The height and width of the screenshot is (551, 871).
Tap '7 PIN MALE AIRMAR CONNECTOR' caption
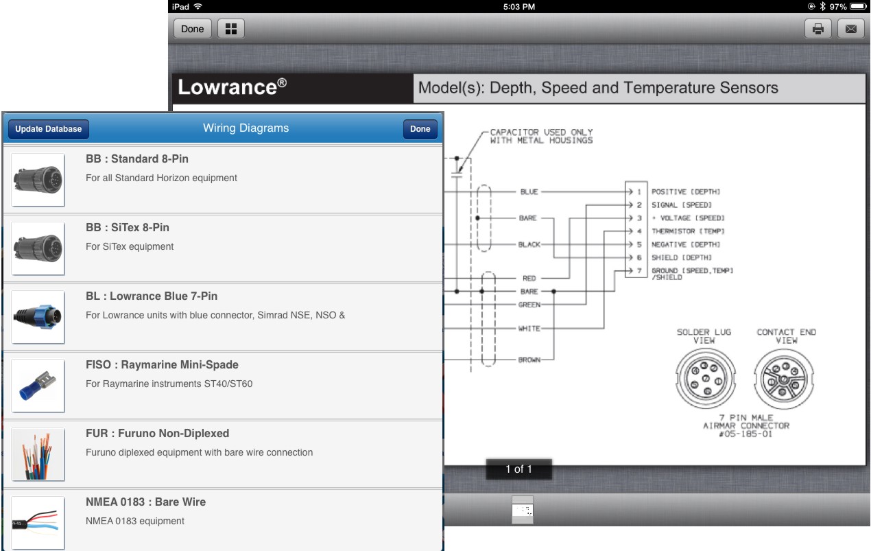(x=746, y=425)
